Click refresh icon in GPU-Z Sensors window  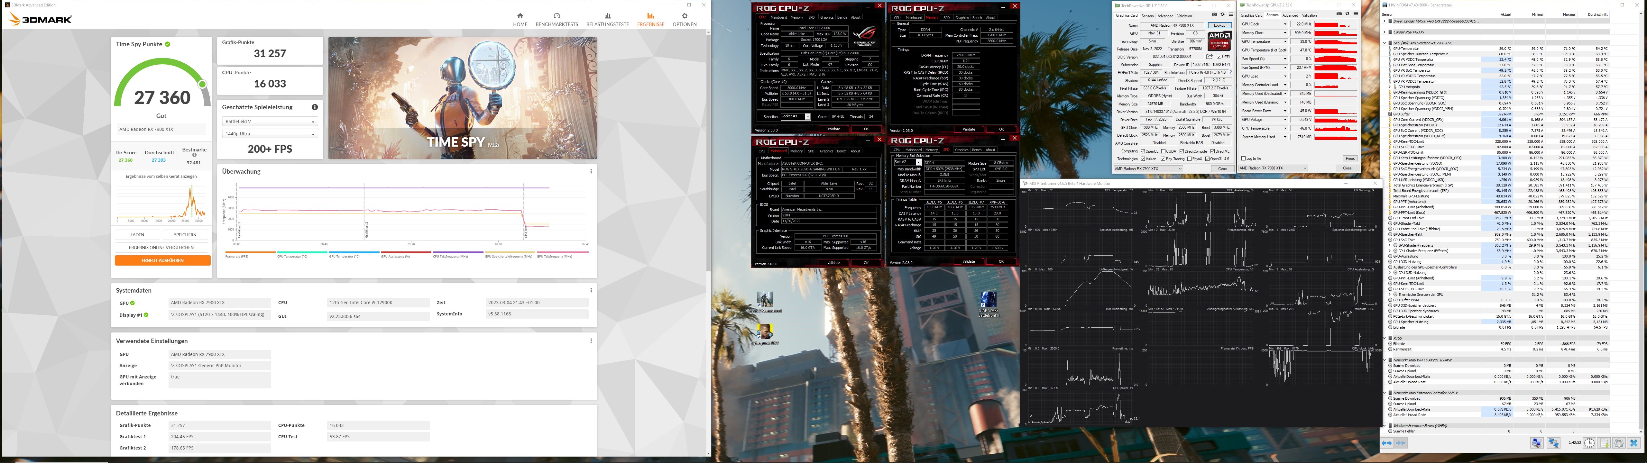[1347, 14]
